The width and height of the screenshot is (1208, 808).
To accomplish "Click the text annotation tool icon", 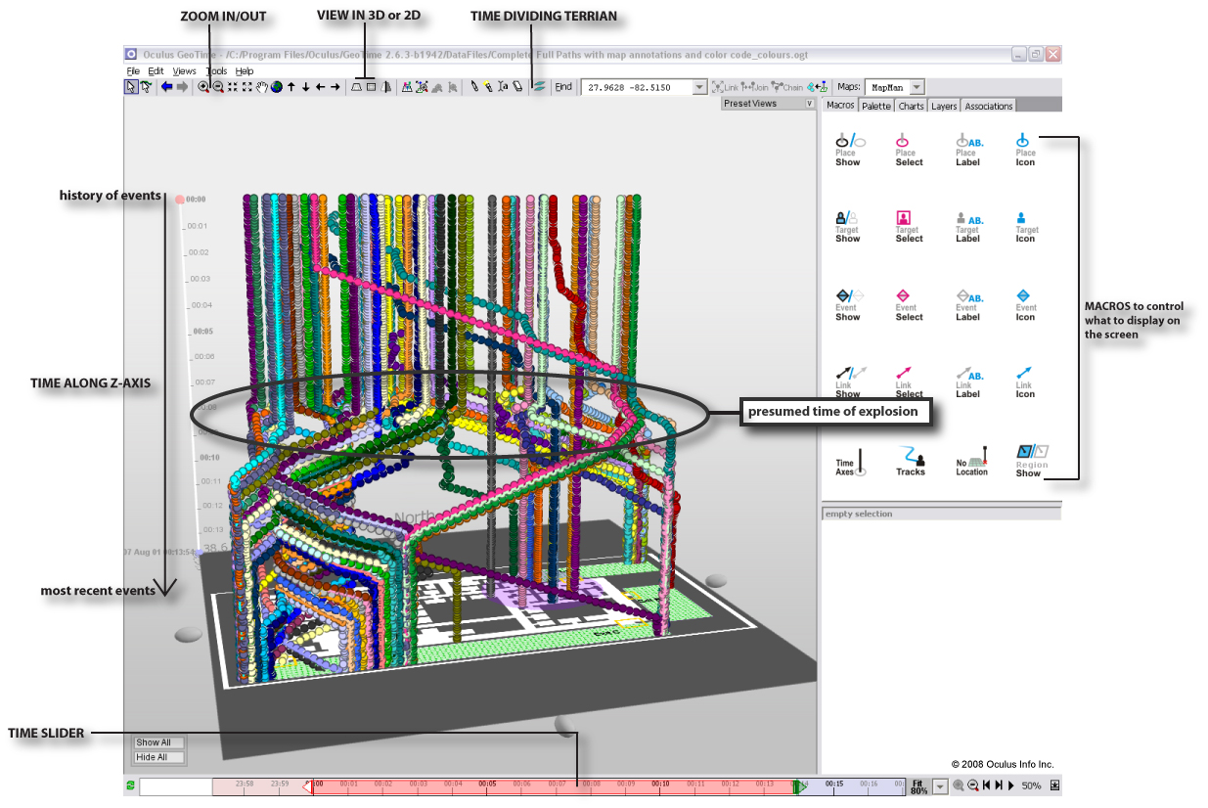I will (x=503, y=86).
